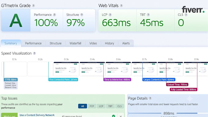The width and height of the screenshot is (208, 117).
Task: Click the '45 resources found' text
Action: 72,116
